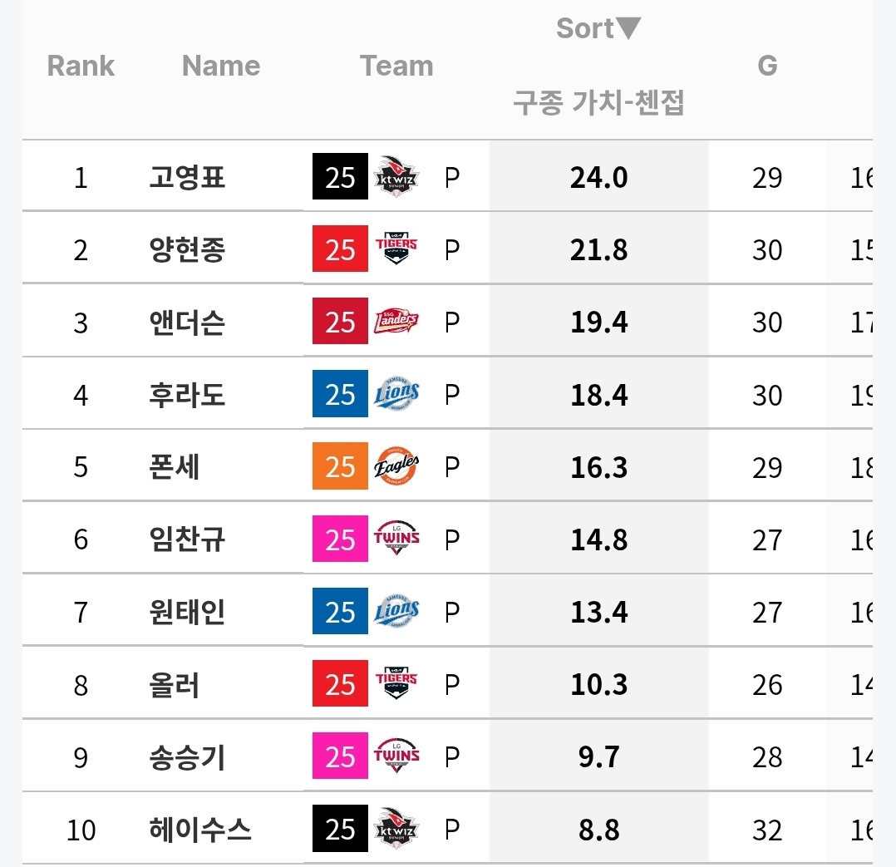Click the pink 25 season badge for 송승기

tap(340, 756)
